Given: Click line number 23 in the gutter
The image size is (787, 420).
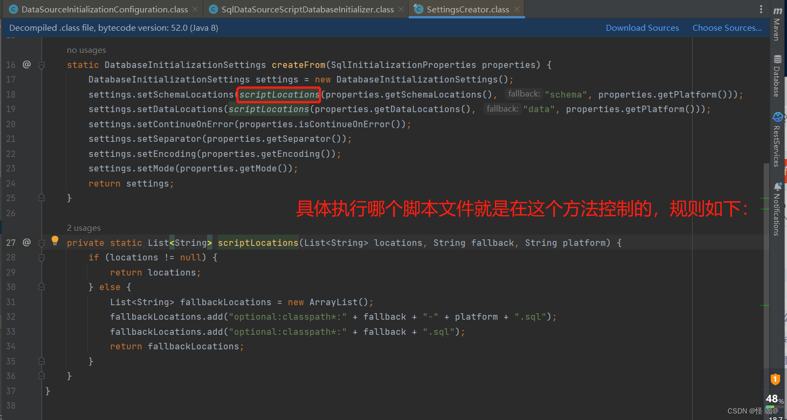Looking at the screenshot, I should click(x=11, y=169).
